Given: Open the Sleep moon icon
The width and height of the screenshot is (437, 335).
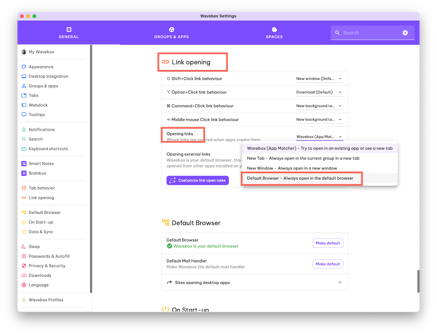Looking at the screenshot, I should (x=24, y=246).
